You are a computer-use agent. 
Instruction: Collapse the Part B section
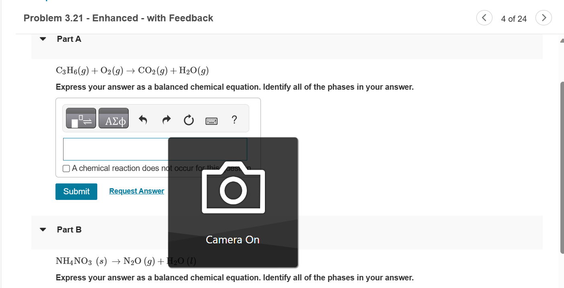coord(43,229)
